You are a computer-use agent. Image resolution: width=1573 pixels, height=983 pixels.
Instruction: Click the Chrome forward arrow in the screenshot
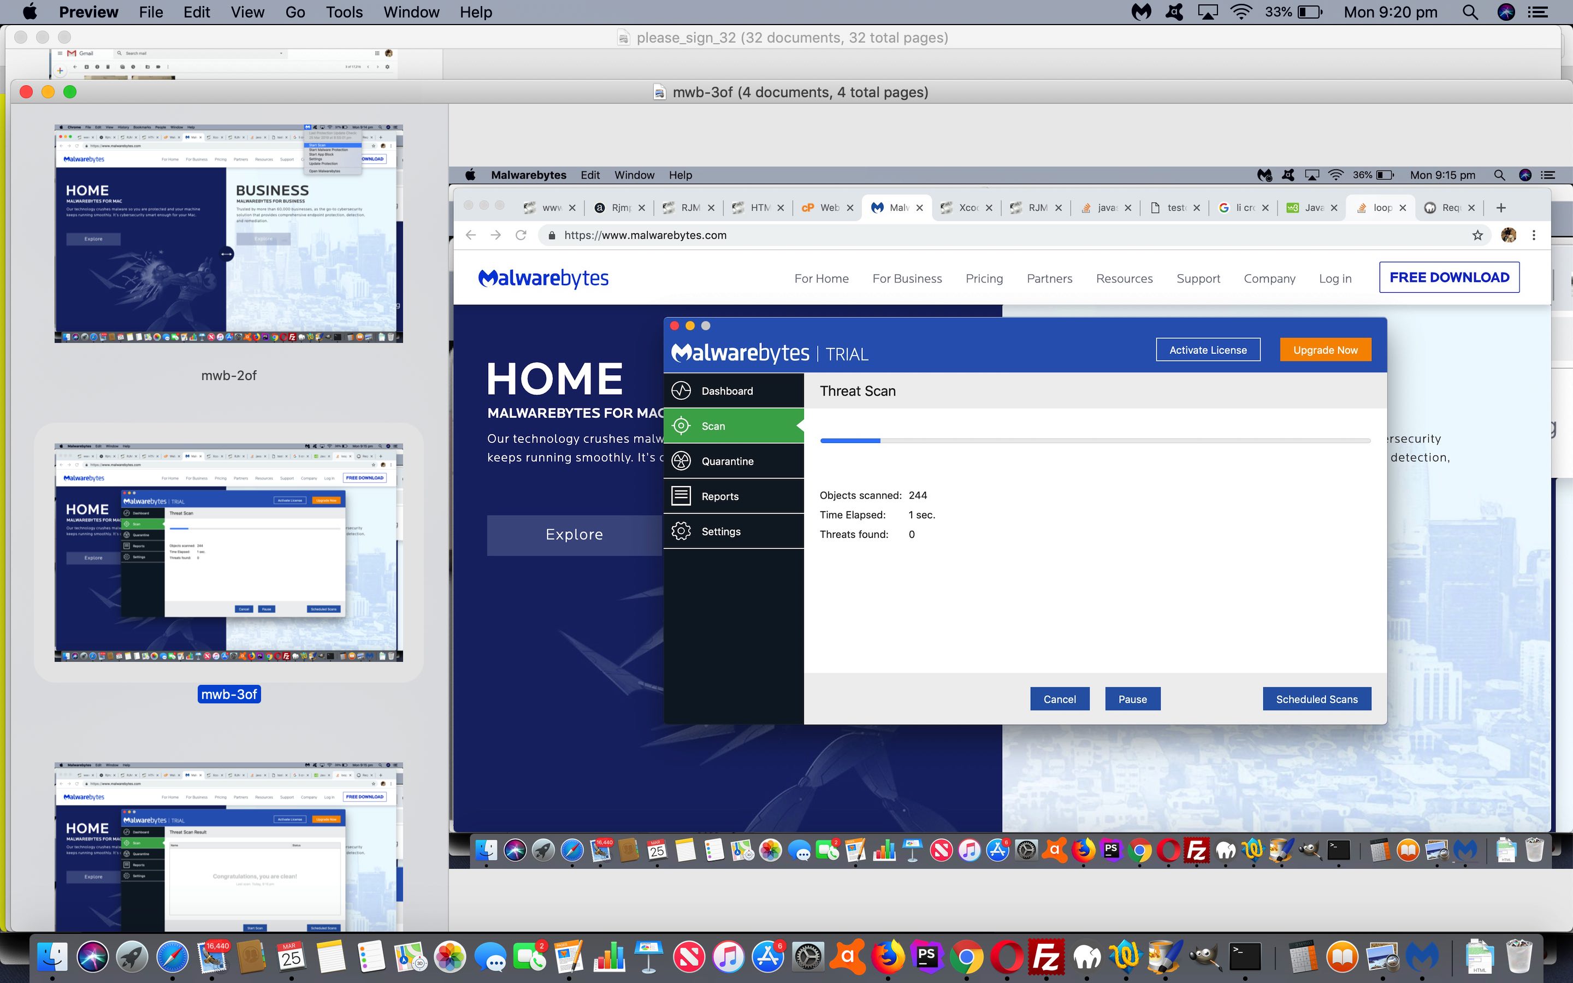tap(496, 235)
